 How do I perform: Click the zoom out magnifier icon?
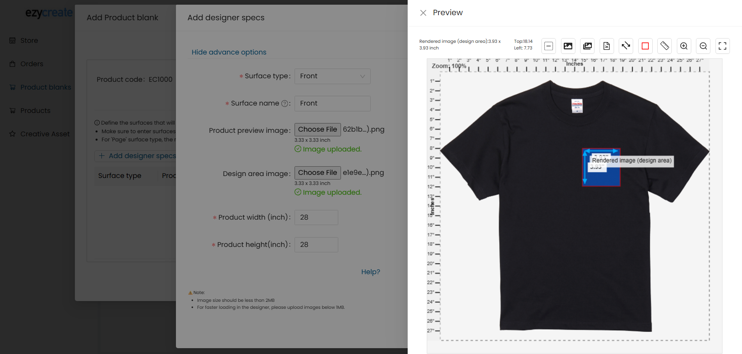pos(703,46)
